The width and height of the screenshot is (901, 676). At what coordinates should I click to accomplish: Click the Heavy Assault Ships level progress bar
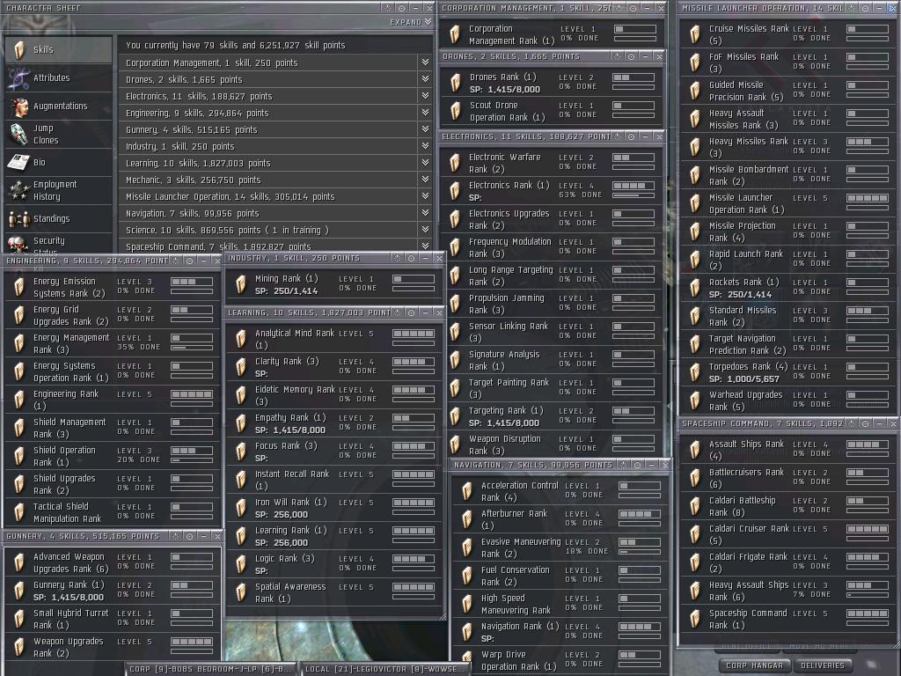(x=868, y=585)
